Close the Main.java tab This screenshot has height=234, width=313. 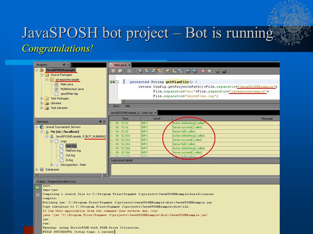pos(129,65)
